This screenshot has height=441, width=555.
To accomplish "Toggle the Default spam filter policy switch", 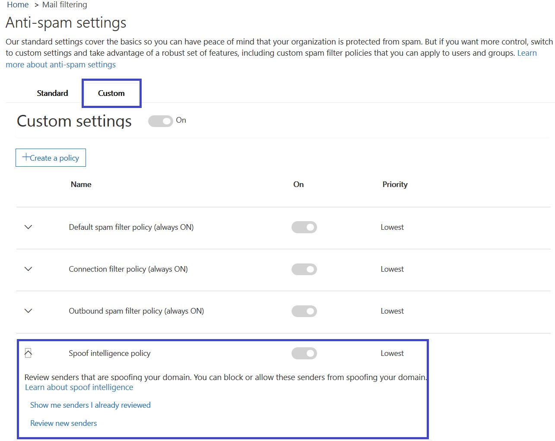I will pos(304,227).
